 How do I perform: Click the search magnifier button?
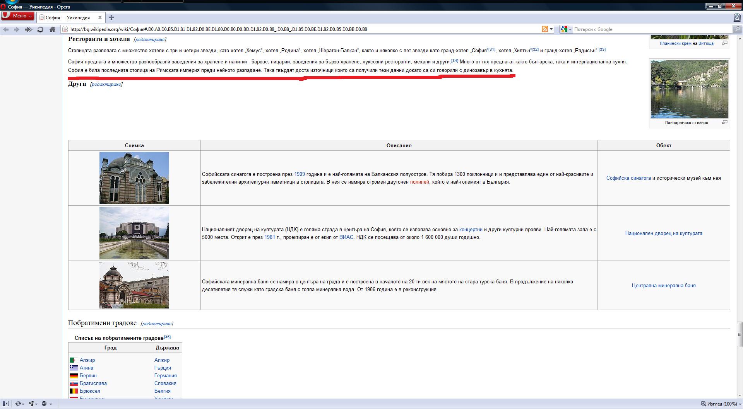738,29
